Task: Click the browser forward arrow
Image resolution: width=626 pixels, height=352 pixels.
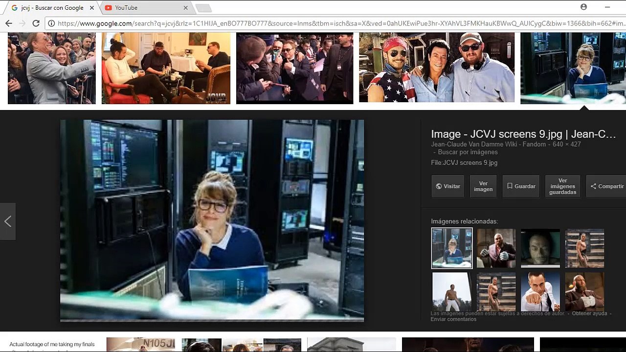Action: (x=22, y=23)
